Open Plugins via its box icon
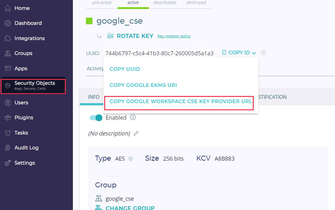 click(8, 118)
